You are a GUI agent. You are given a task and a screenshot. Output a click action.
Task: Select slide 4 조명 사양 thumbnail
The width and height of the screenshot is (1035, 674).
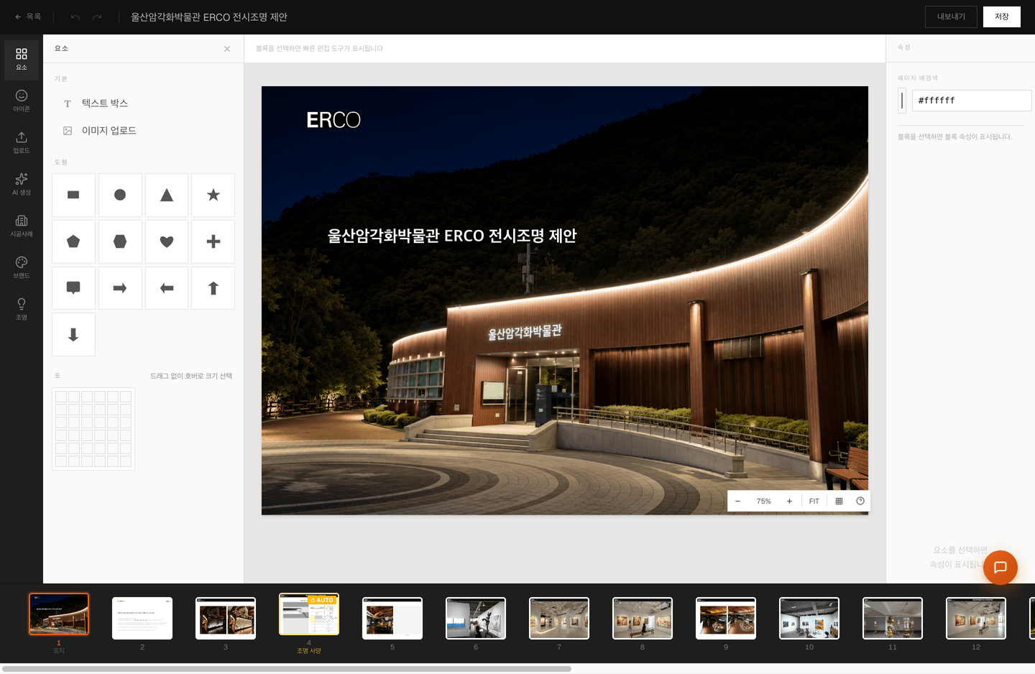pos(309,614)
